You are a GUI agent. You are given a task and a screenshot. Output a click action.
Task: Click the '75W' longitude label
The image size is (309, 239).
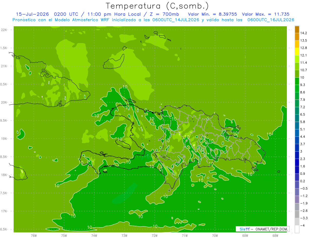pyautogui.click(x=64, y=236)
